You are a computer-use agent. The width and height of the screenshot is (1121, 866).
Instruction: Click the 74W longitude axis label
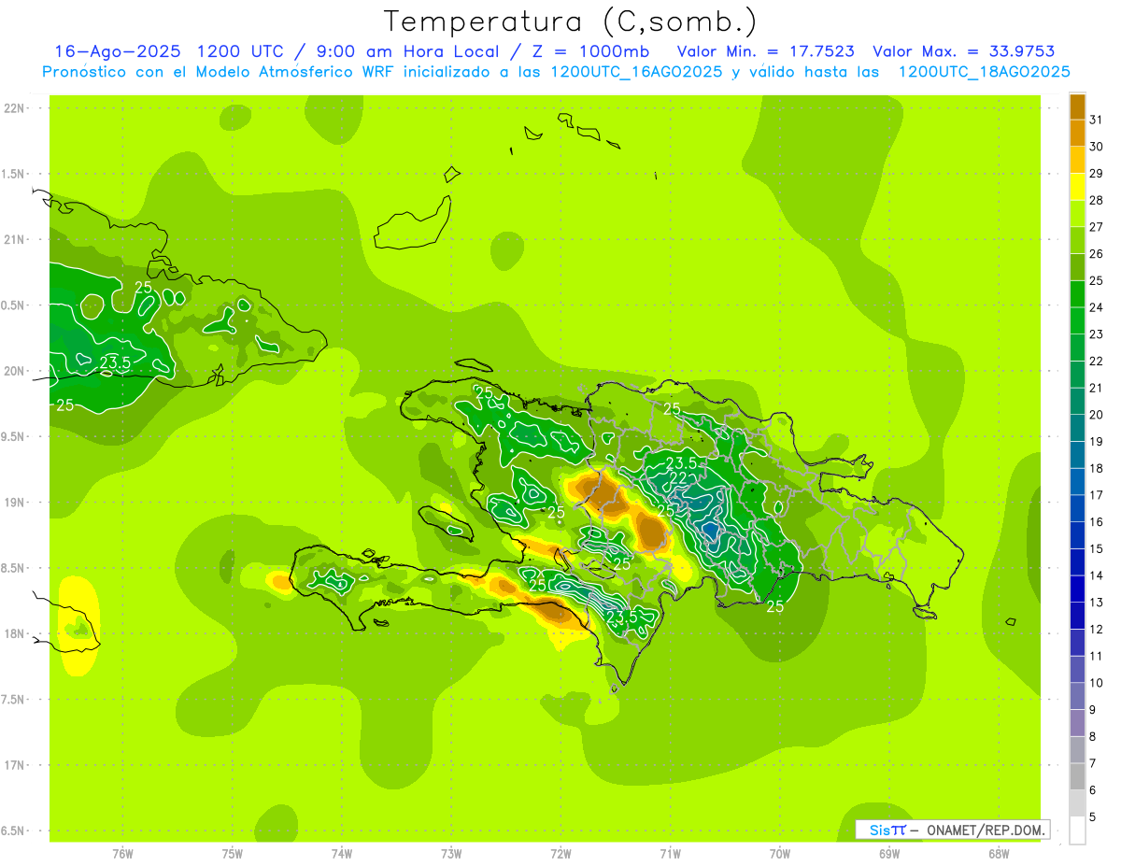pyautogui.click(x=342, y=854)
